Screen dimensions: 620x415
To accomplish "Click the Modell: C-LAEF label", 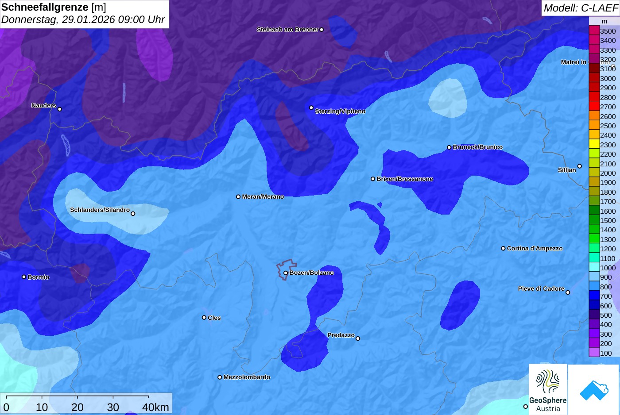I will [581, 8].
